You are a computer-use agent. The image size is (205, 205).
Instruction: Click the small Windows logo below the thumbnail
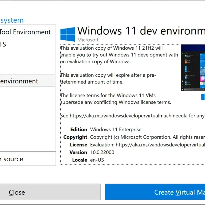[x=203, y=97]
